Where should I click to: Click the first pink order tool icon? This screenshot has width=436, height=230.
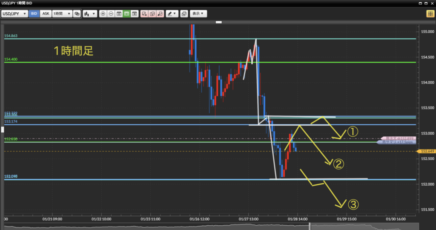[x=144, y=14]
